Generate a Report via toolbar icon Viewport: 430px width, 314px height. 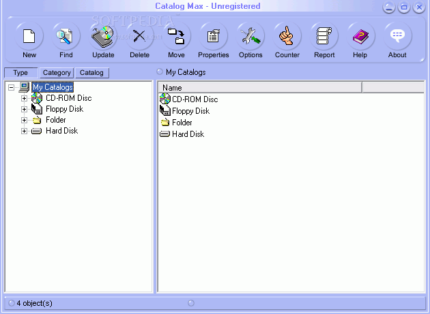[x=324, y=36]
